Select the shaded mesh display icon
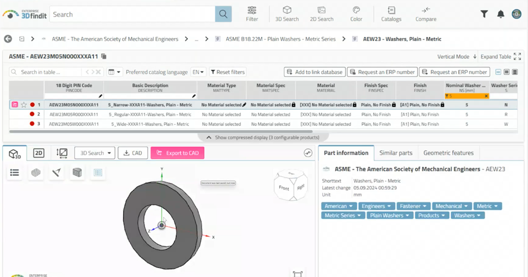Image resolution: width=528 pixels, height=277 pixels. pyautogui.click(x=36, y=173)
